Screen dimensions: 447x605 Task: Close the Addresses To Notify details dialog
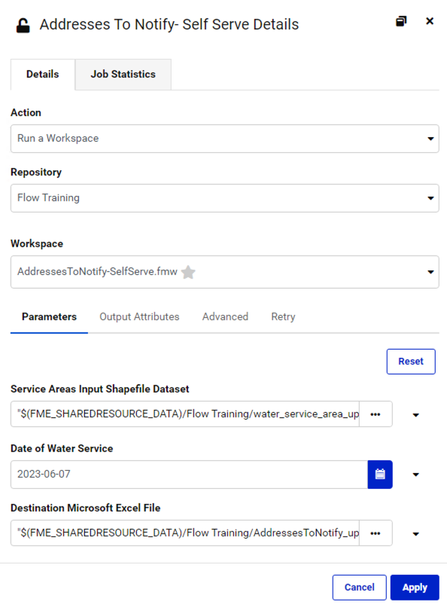pyautogui.click(x=430, y=21)
